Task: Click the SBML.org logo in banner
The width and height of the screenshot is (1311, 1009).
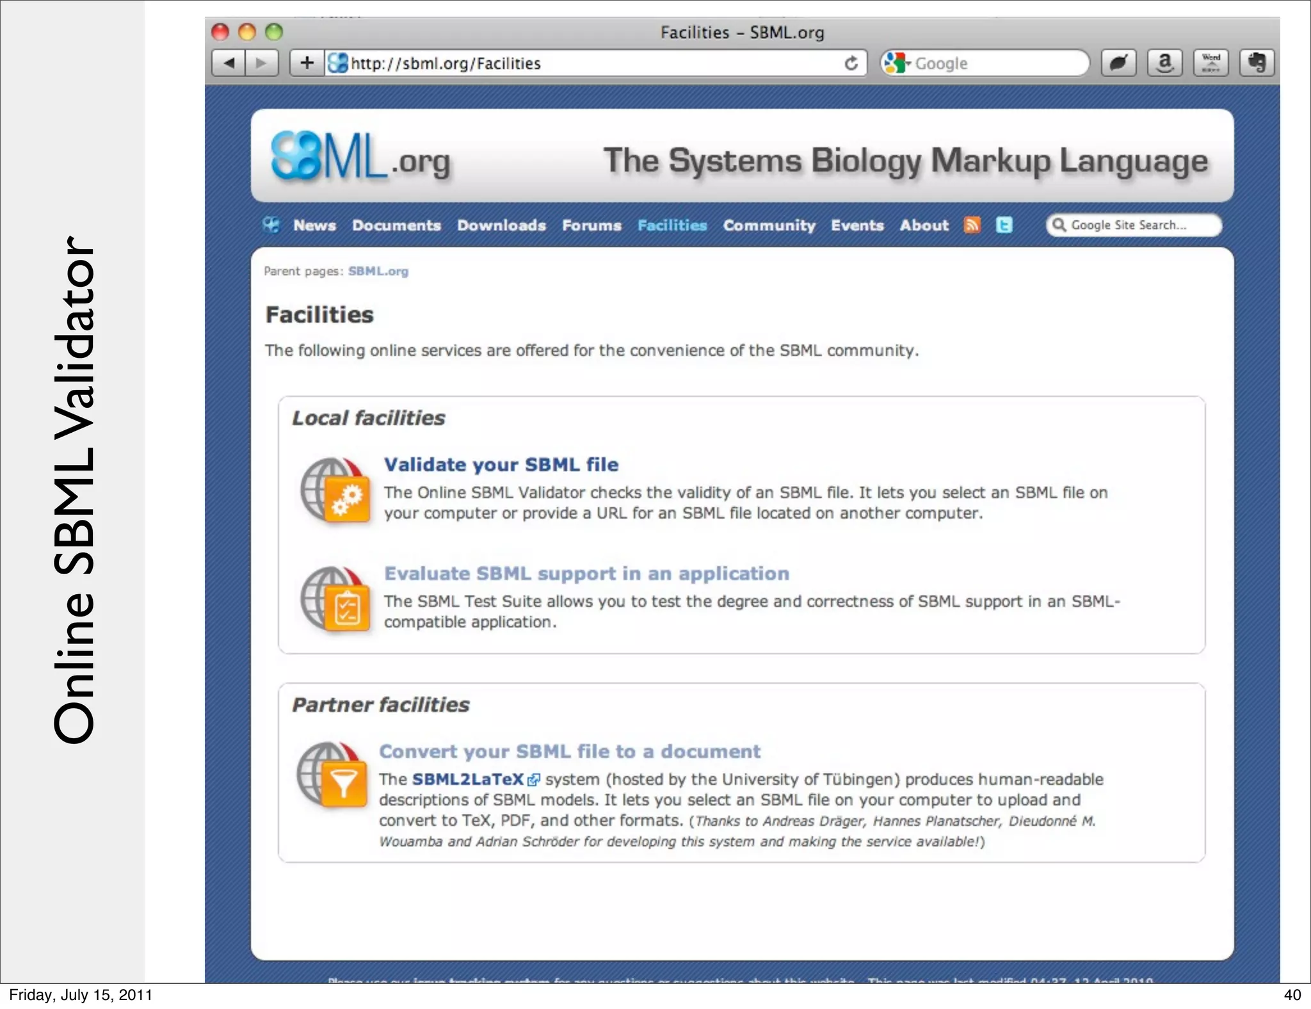Action: tap(360, 157)
